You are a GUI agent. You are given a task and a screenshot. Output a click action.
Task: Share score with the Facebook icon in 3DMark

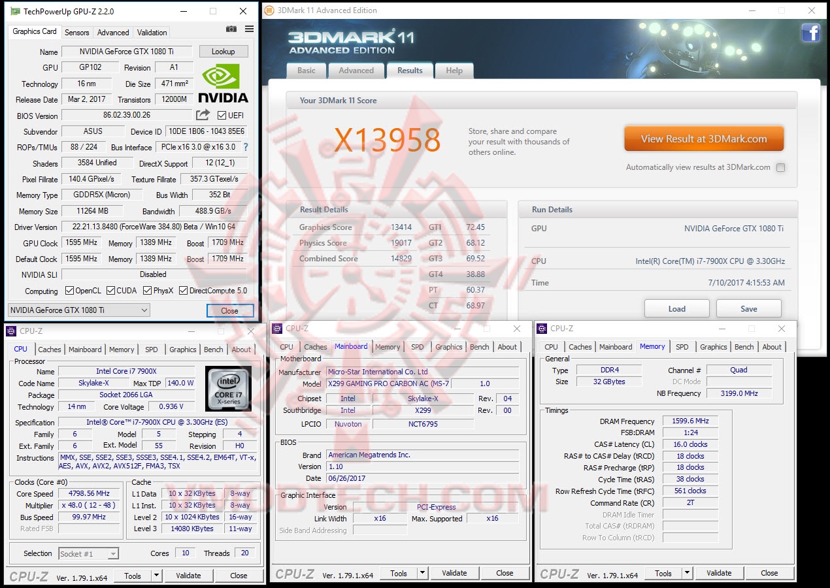810,32
